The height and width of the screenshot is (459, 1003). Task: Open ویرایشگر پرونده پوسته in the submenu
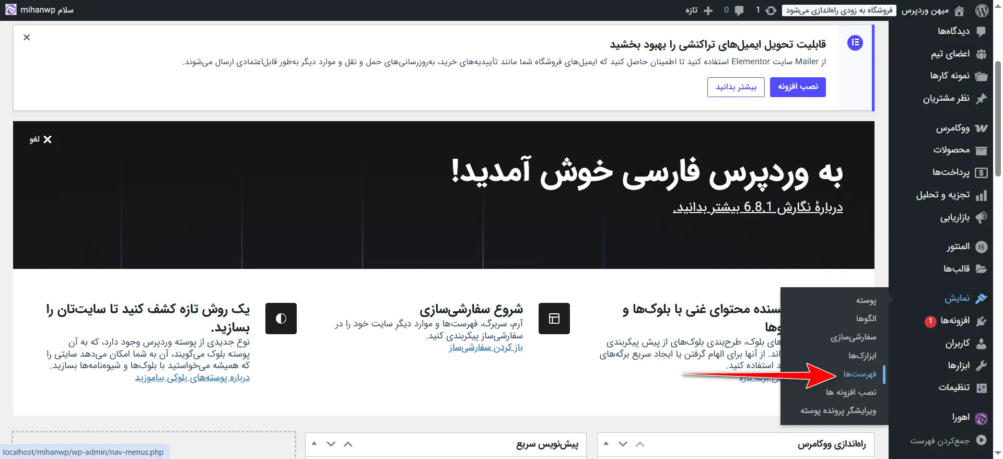click(838, 411)
